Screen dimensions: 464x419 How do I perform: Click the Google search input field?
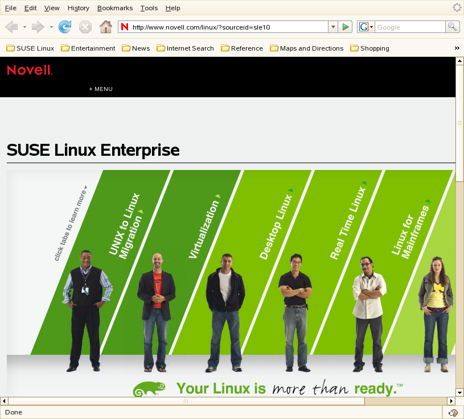tap(410, 27)
